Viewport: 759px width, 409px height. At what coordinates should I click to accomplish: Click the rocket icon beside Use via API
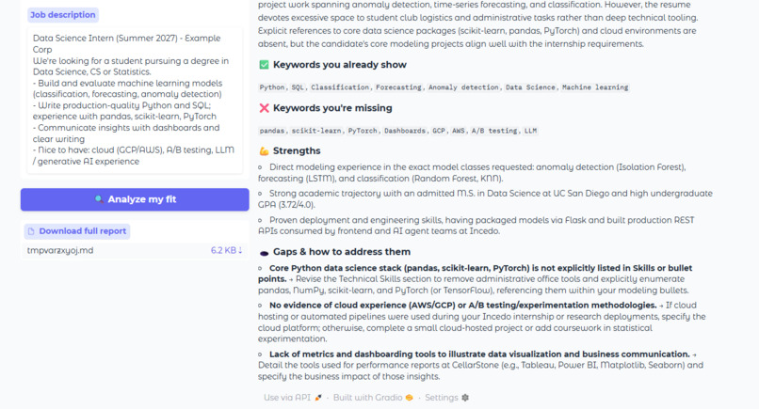coord(318,398)
